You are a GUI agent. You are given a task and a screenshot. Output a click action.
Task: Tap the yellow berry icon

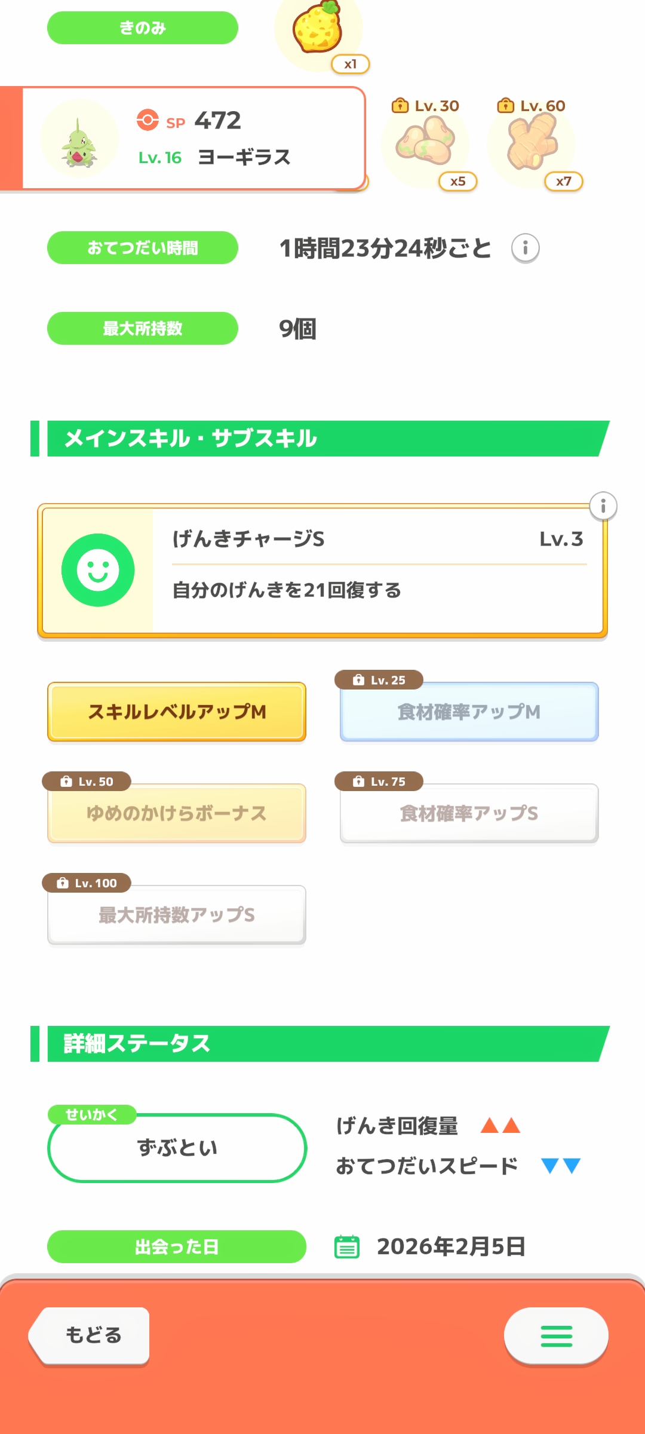318,30
